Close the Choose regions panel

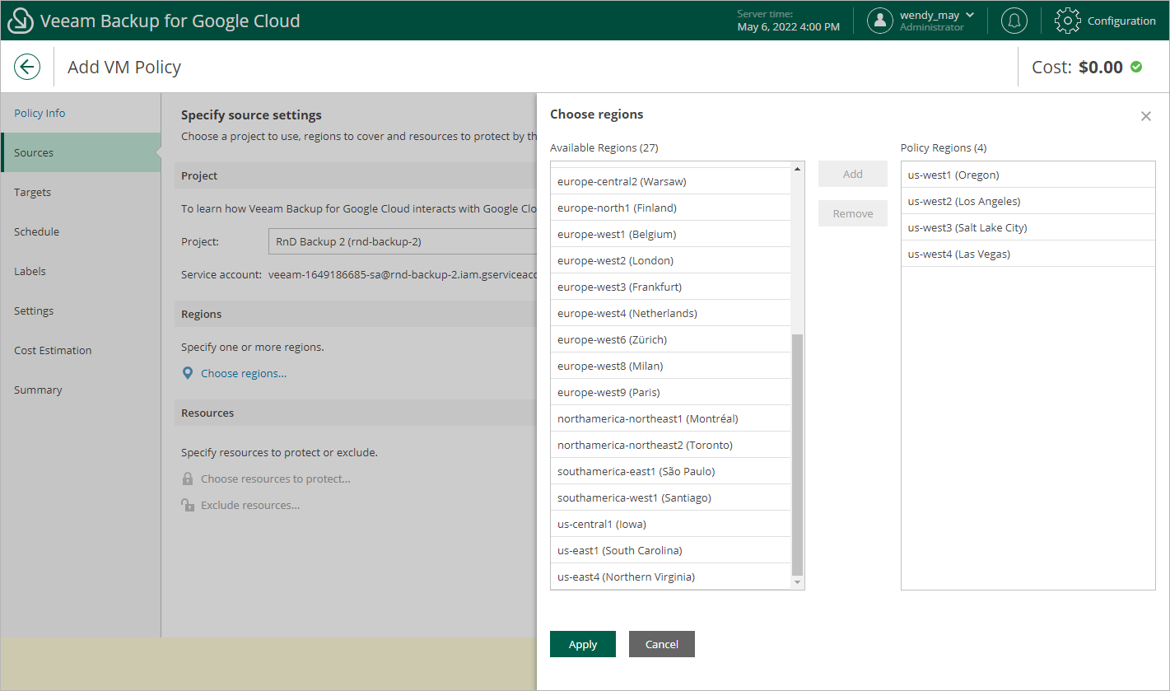(x=1146, y=116)
